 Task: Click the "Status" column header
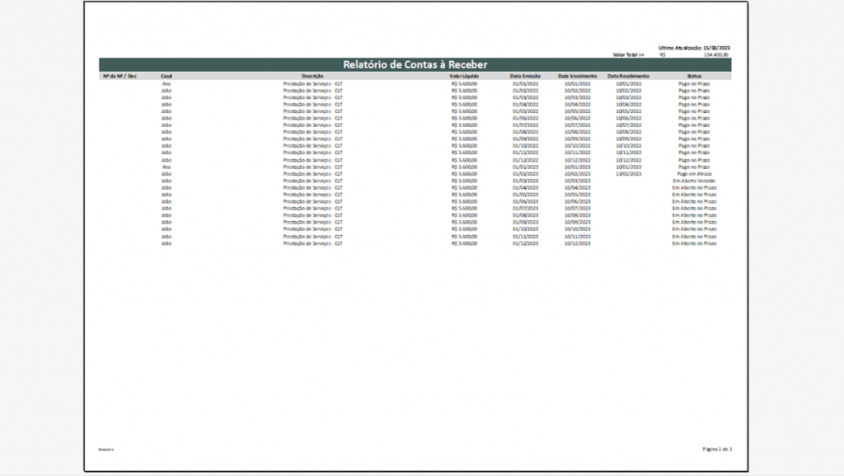tap(694, 77)
